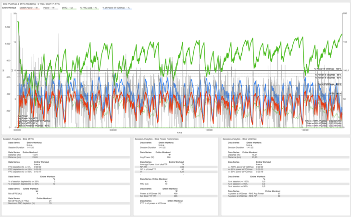
Task: Select the FRC (kJ) row
Action: 176,184
